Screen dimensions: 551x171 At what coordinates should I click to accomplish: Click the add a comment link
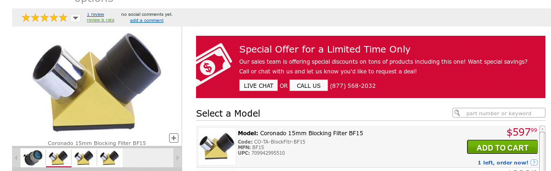pyautogui.click(x=146, y=20)
